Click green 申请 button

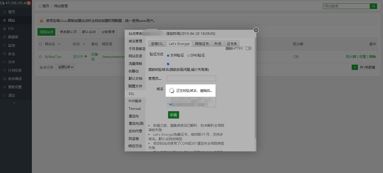click(173, 115)
